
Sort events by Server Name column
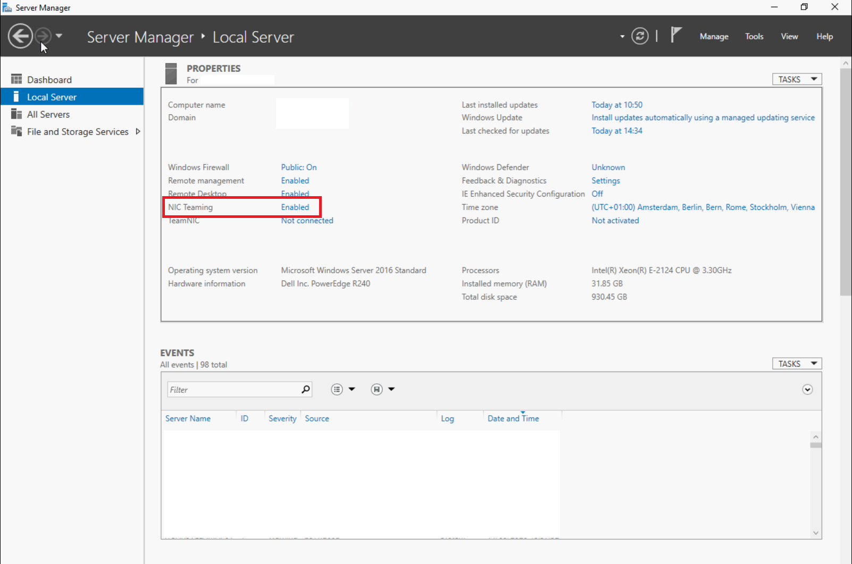coord(188,418)
